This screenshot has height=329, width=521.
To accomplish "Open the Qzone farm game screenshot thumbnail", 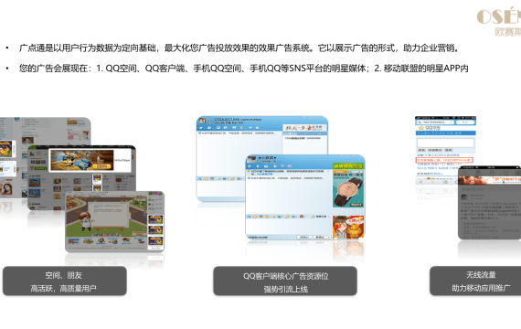I will point(114,222).
